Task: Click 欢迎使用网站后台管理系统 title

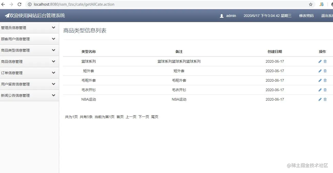Action: tap(37, 16)
